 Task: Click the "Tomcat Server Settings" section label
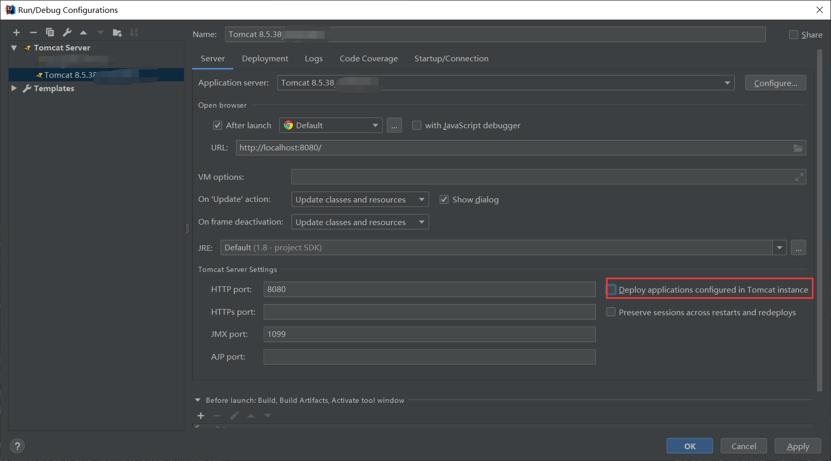pos(237,269)
